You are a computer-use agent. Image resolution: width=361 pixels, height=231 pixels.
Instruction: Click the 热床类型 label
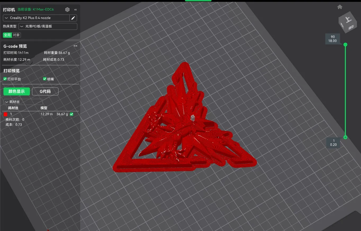pyautogui.click(x=10, y=26)
